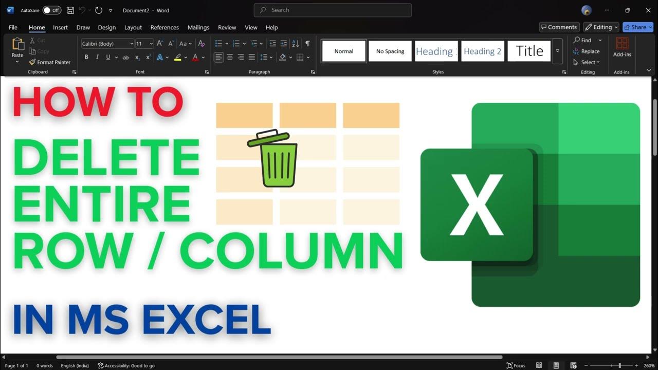This screenshot has width=658, height=370.
Task: Open the Font size dropdown
Action: [x=151, y=44]
